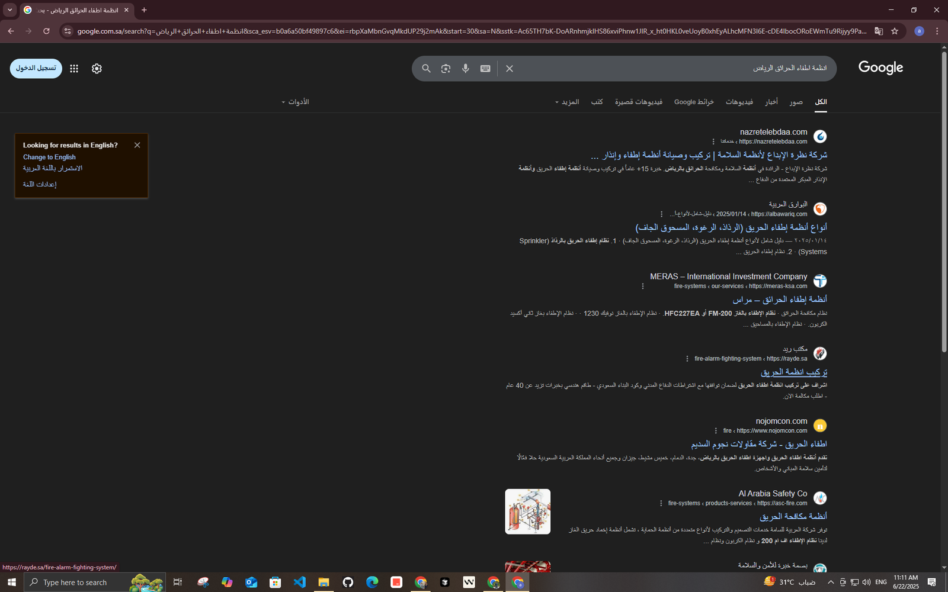
Task: Expand the الأدوات (Tools) dropdown
Action: (295, 102)
